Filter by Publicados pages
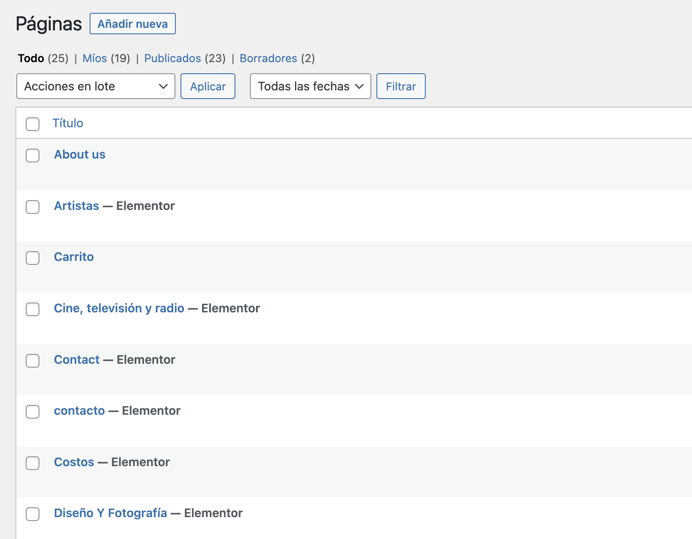The height and width of the screenshot is (539, 692). 172,58
